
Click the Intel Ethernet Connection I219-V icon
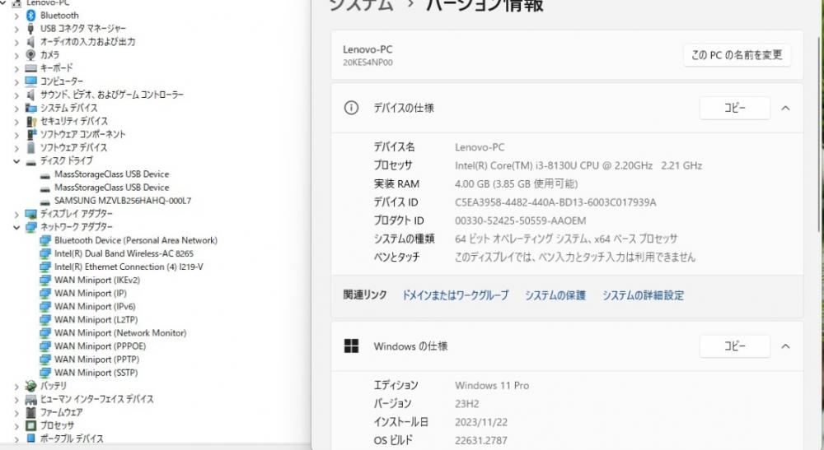click(x=45, y=267)
